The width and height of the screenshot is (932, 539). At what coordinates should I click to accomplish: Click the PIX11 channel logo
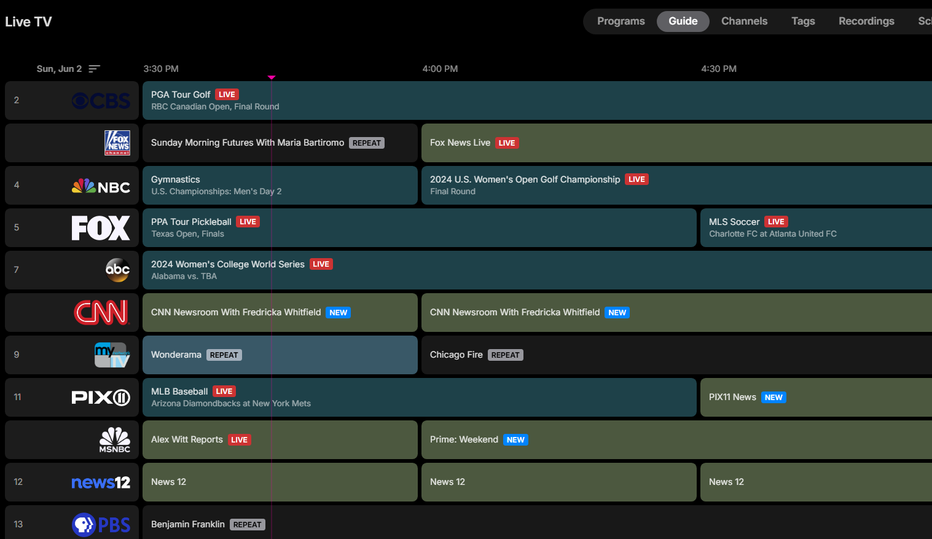100,397
